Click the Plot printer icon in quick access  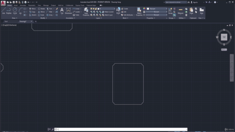(x=25, y=2)
